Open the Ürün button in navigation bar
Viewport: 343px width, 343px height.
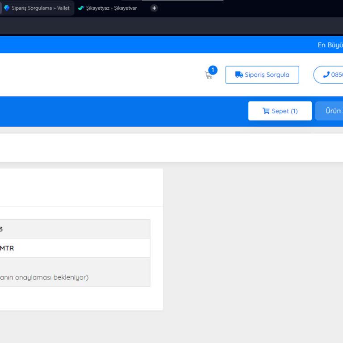coord(330,111)
